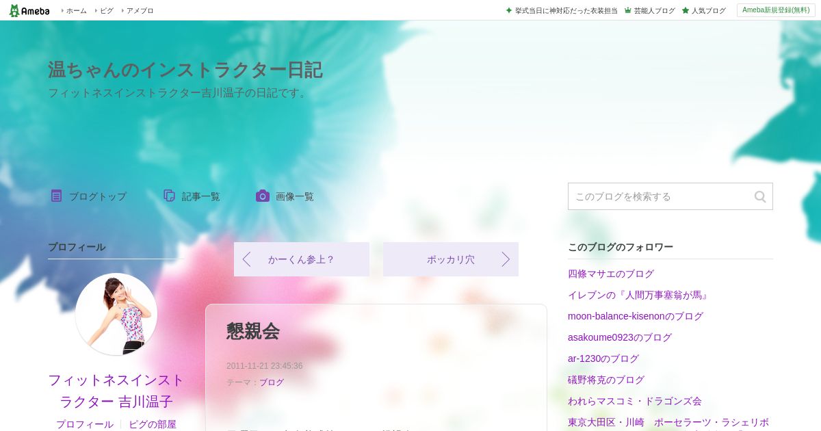Open 画像一覧 gallery

pos(295,196)
